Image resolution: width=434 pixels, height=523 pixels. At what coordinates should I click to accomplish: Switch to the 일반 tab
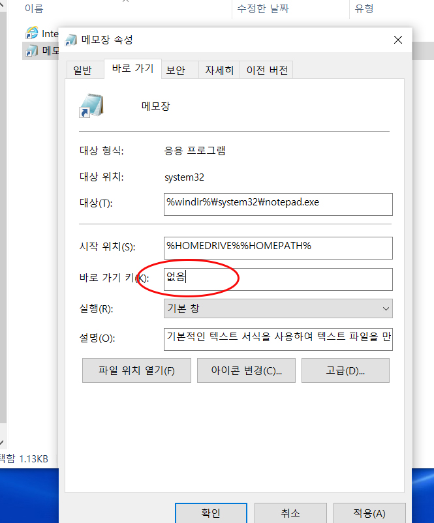click(83, 70)
